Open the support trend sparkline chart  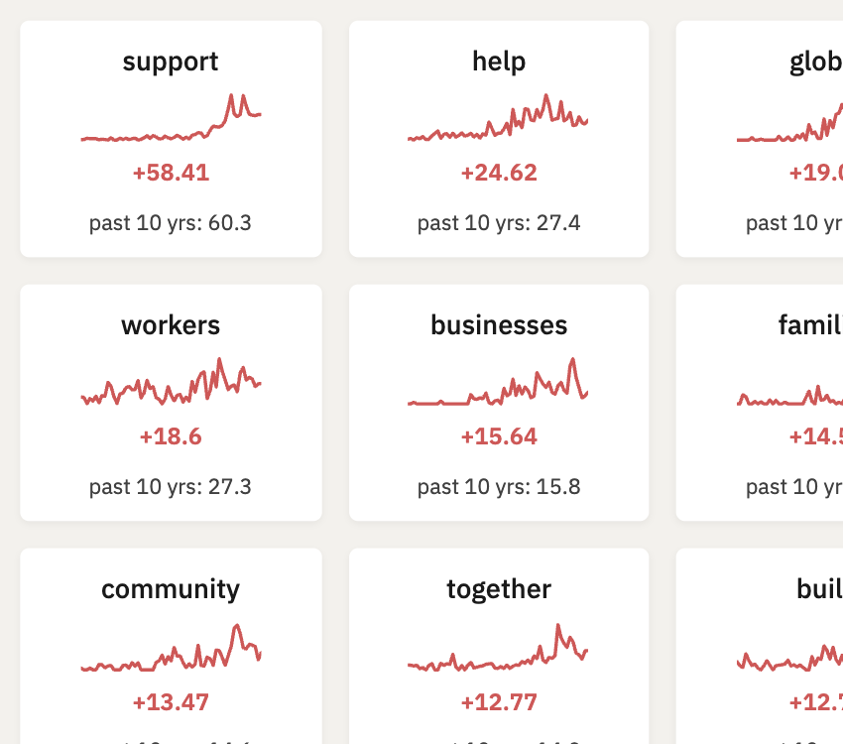click(171, 121)
